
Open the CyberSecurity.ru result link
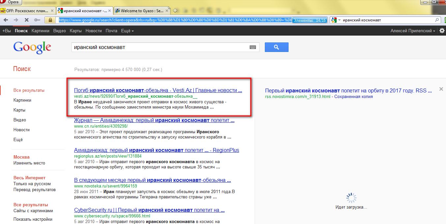click(149, 210)
